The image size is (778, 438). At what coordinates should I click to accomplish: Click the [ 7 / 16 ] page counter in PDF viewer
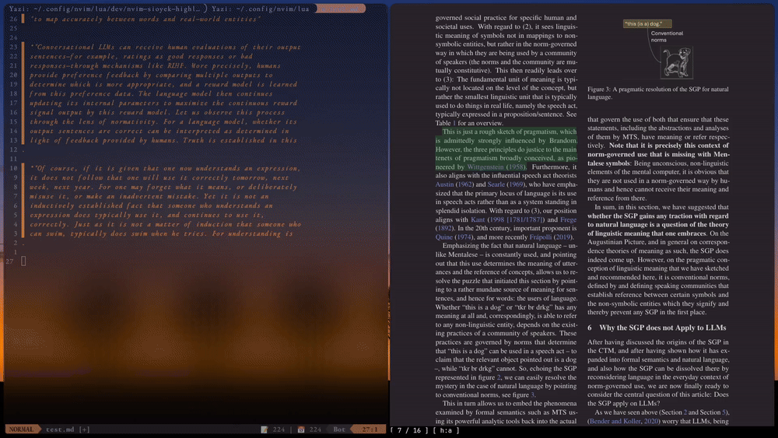(410, 430)
